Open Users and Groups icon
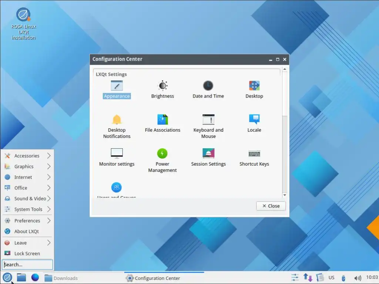The image size is (379, 284). tap(117, 190)
